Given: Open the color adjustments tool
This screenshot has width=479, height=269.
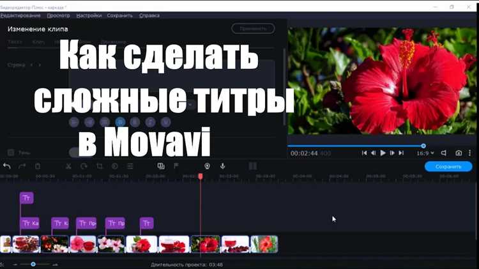Looking at the screenshot, I should point(115,166).
